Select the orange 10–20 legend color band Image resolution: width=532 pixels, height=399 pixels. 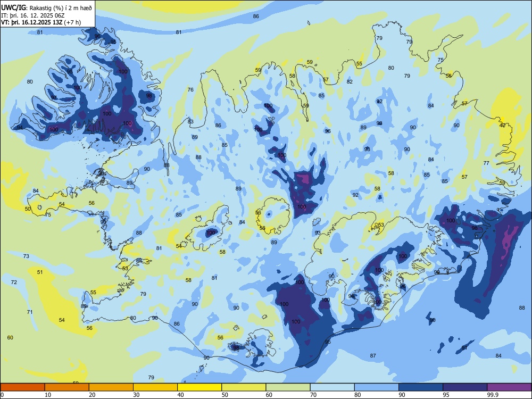pyautogui.click(x=67, y=387)
